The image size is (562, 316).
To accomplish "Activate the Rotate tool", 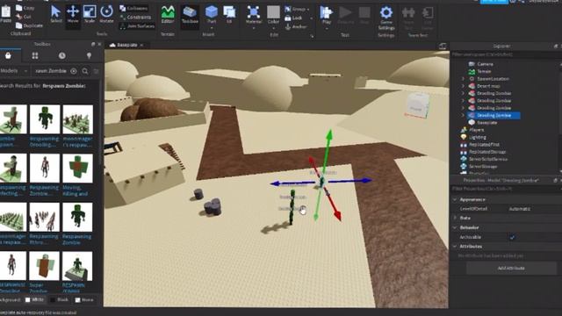I will click(106, 14).
